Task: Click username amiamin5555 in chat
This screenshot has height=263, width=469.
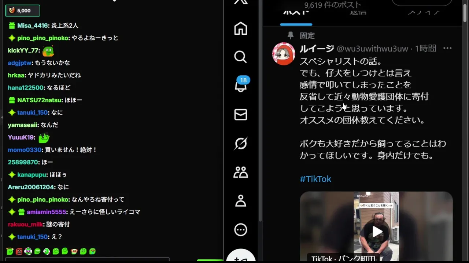Action: tap(46, 212)
